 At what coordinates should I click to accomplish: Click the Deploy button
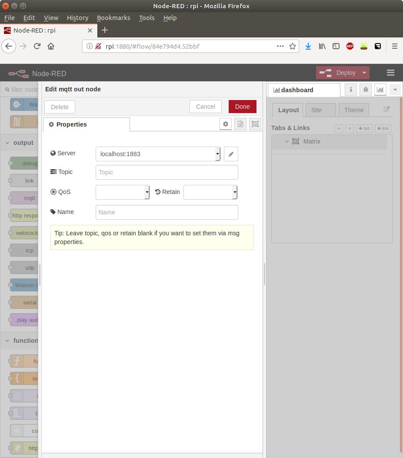(339, 73)
